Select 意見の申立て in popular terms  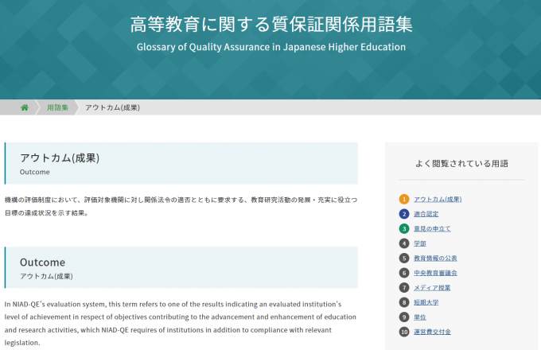pyautogui.click(x=432, y=228)
